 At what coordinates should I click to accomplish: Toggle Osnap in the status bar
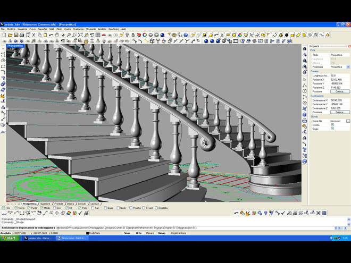click(162, 233)
